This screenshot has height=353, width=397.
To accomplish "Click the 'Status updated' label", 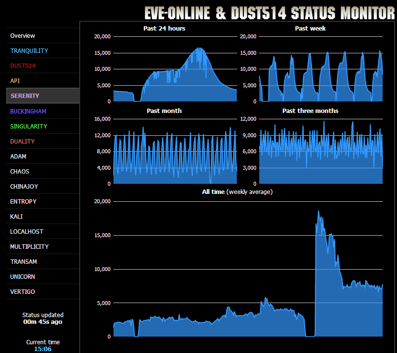I will [x=43, y=315].
